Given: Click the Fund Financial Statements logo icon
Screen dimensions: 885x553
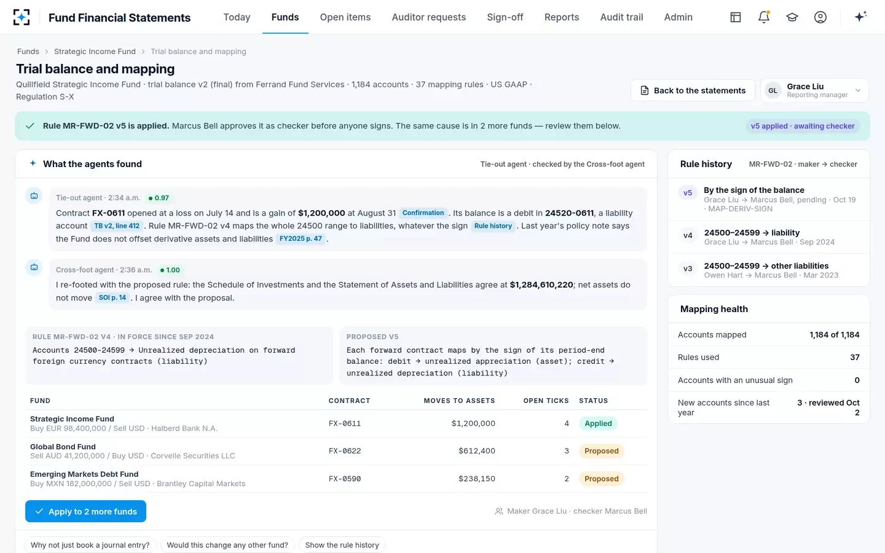Looking at the screenshot, I should [22, 17].
